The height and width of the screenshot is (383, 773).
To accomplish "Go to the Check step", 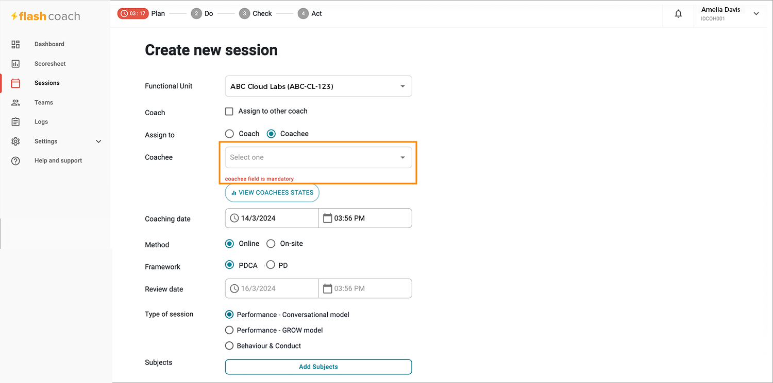I will [x=256, y=14].
